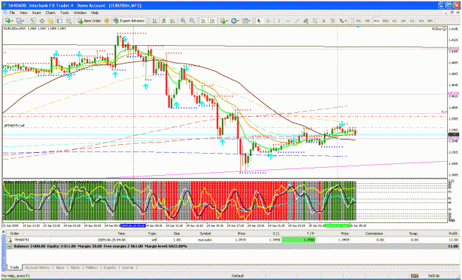Click the highlighted T/P cell 1.3990
This screenshot has width=462, height=280.
(299, 240)
